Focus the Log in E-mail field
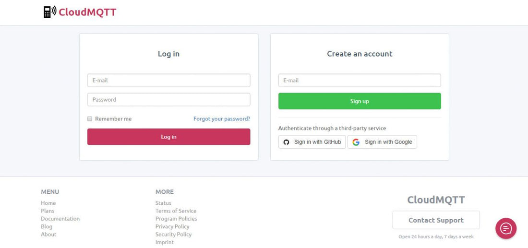Viewport: 528px width, 248px height. [x=168, y=81]
